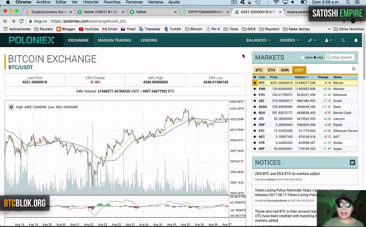Enable the show starred only checkbox
The image size is (366, 227).
click(x=302, y=57)
